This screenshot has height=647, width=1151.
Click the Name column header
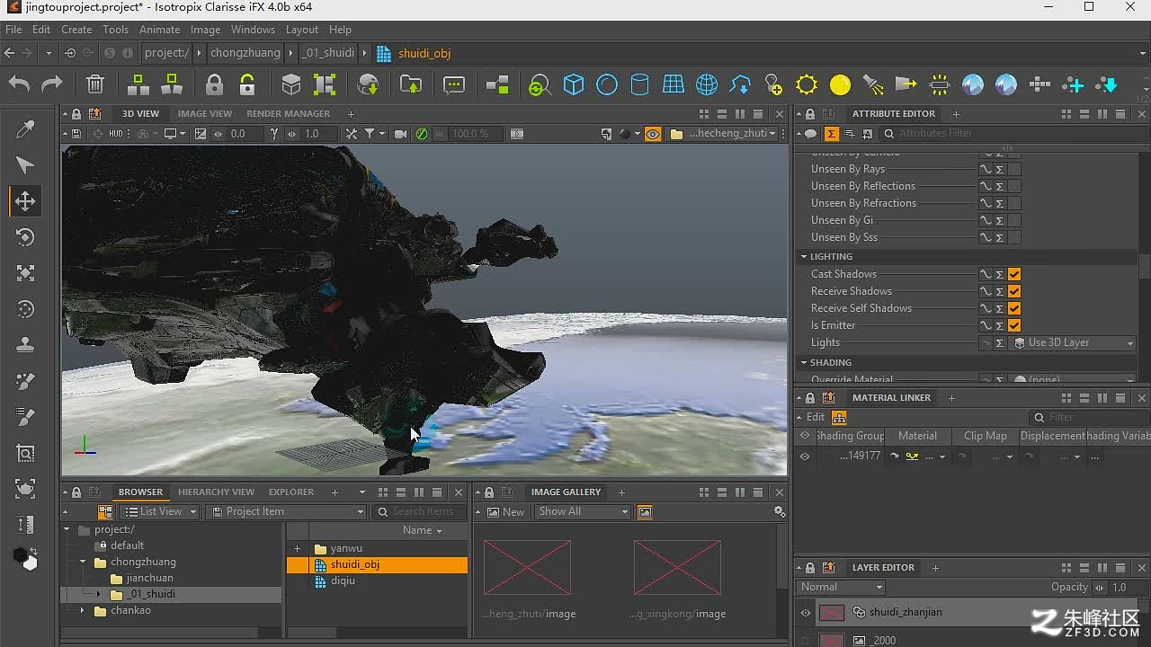(x=421, y=530)
